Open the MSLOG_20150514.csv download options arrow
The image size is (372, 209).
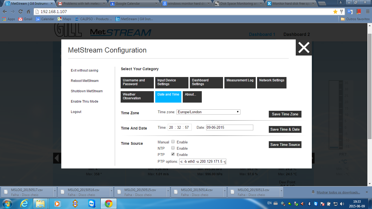[225, 192]
